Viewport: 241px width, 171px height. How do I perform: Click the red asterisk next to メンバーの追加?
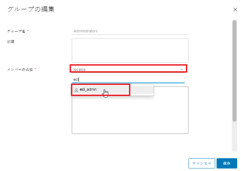click(x=35, y=69)
